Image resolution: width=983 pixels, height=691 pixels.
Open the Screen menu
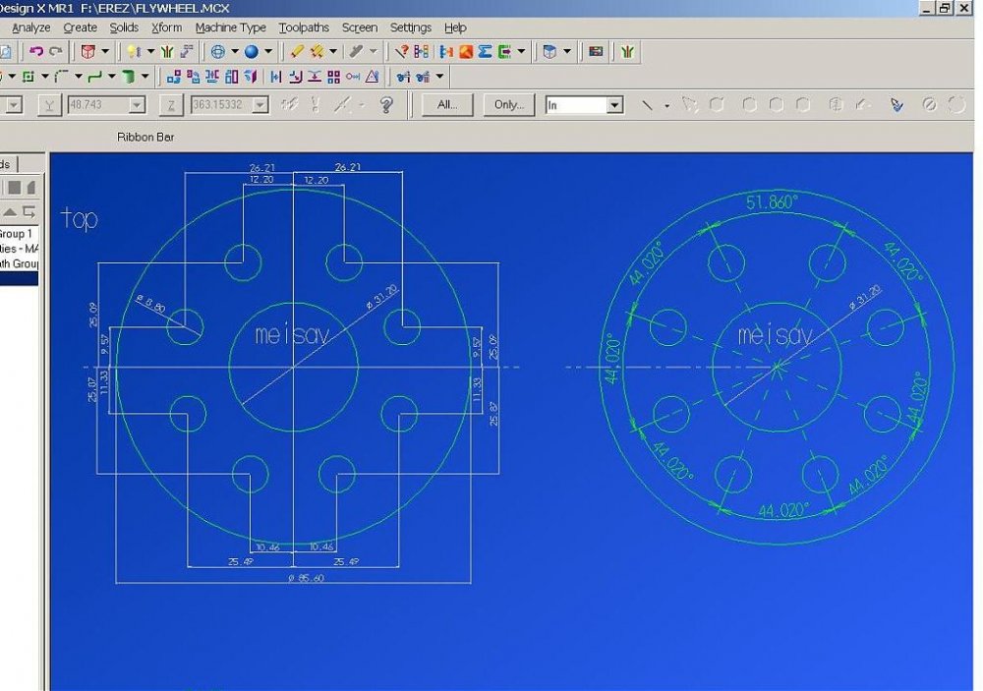click(x=360, y=28)
